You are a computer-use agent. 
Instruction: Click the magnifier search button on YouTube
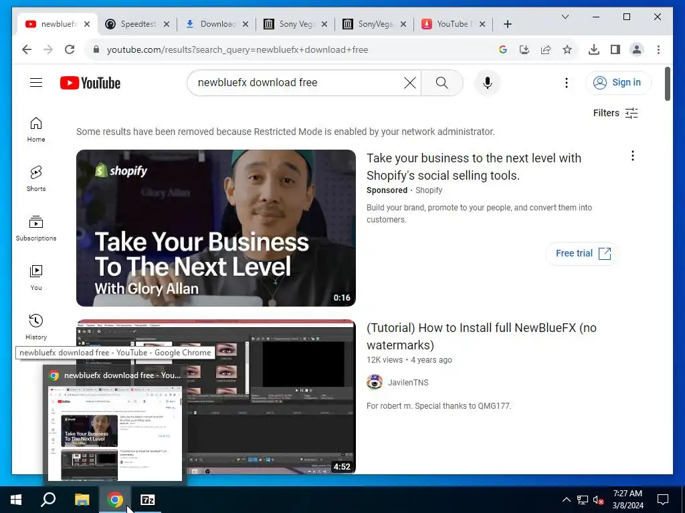pos(442,82)
